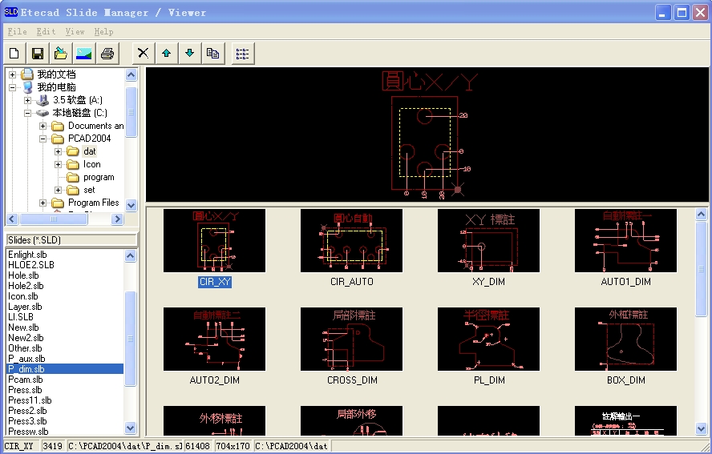Select the XY_DIM slide thumbnail

(488, 240)
